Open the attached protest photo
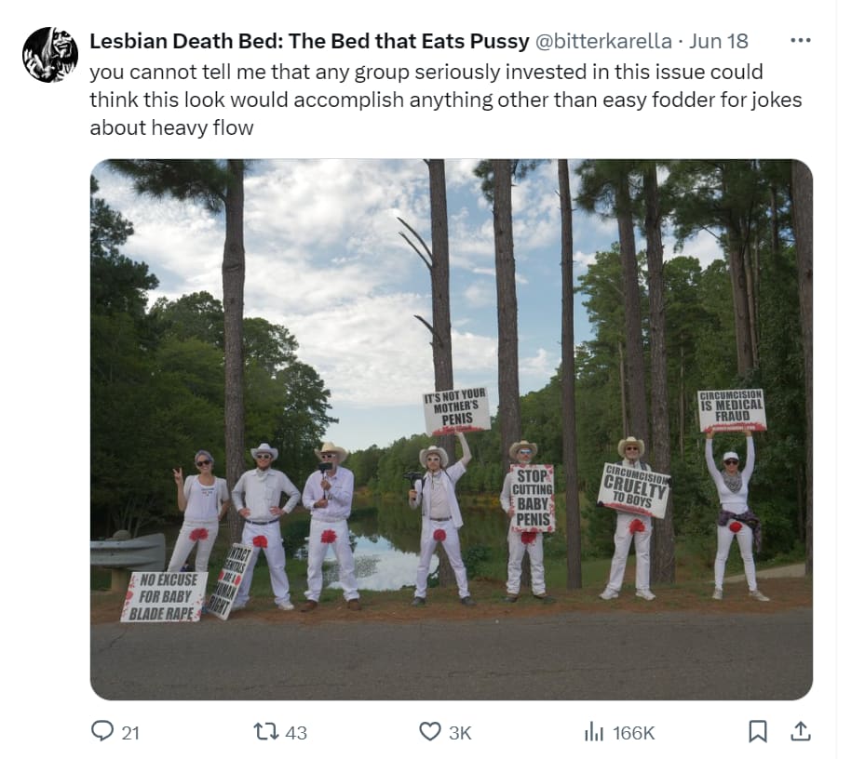This screenshot has height=759, width=865. pos(452,430)
